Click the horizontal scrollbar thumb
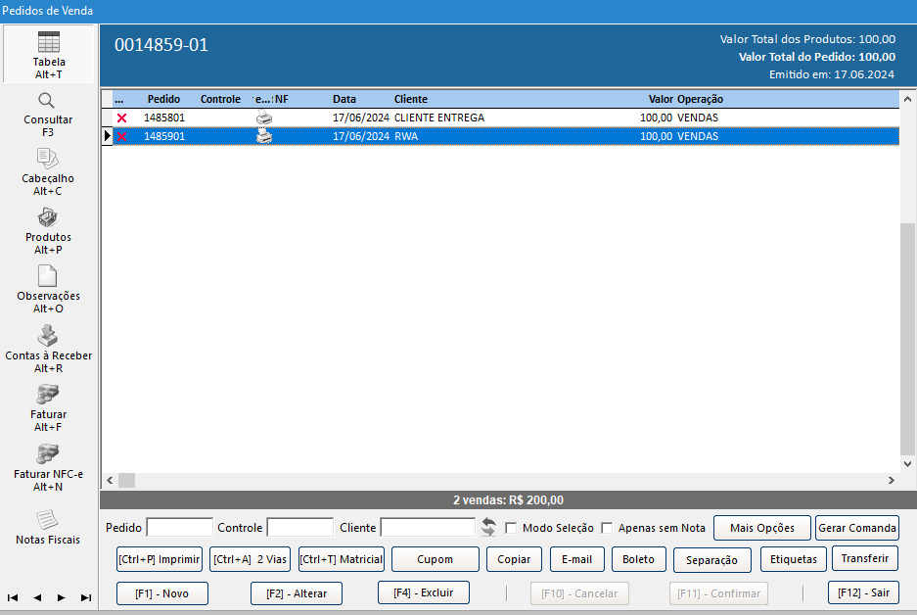This screenshot has width=917, height=615. click(x=127, y=481)
